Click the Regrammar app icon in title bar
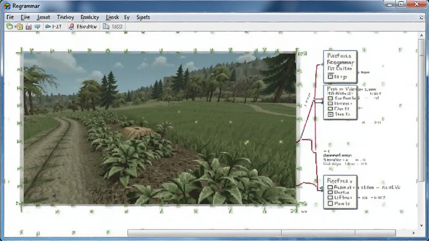Viewport: 429px width, 241px height. pyautogui.click(x=7, y=6)
